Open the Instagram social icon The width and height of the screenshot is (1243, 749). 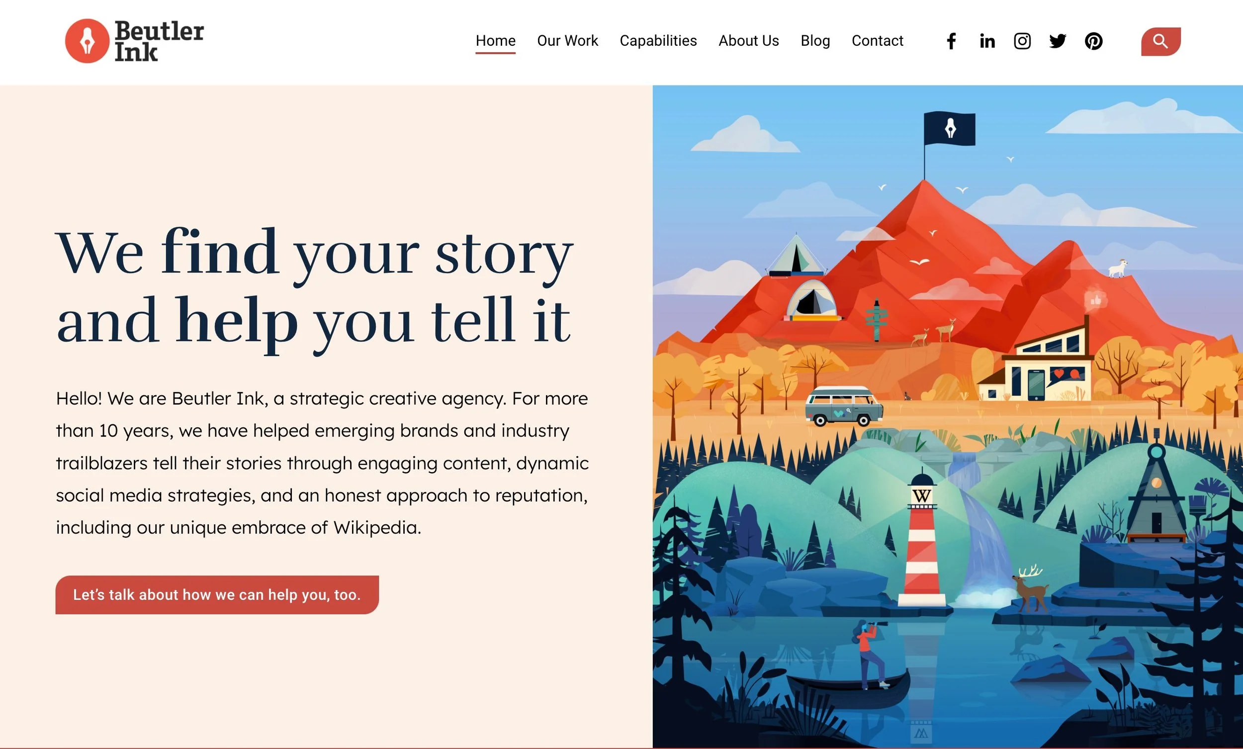1022,41
